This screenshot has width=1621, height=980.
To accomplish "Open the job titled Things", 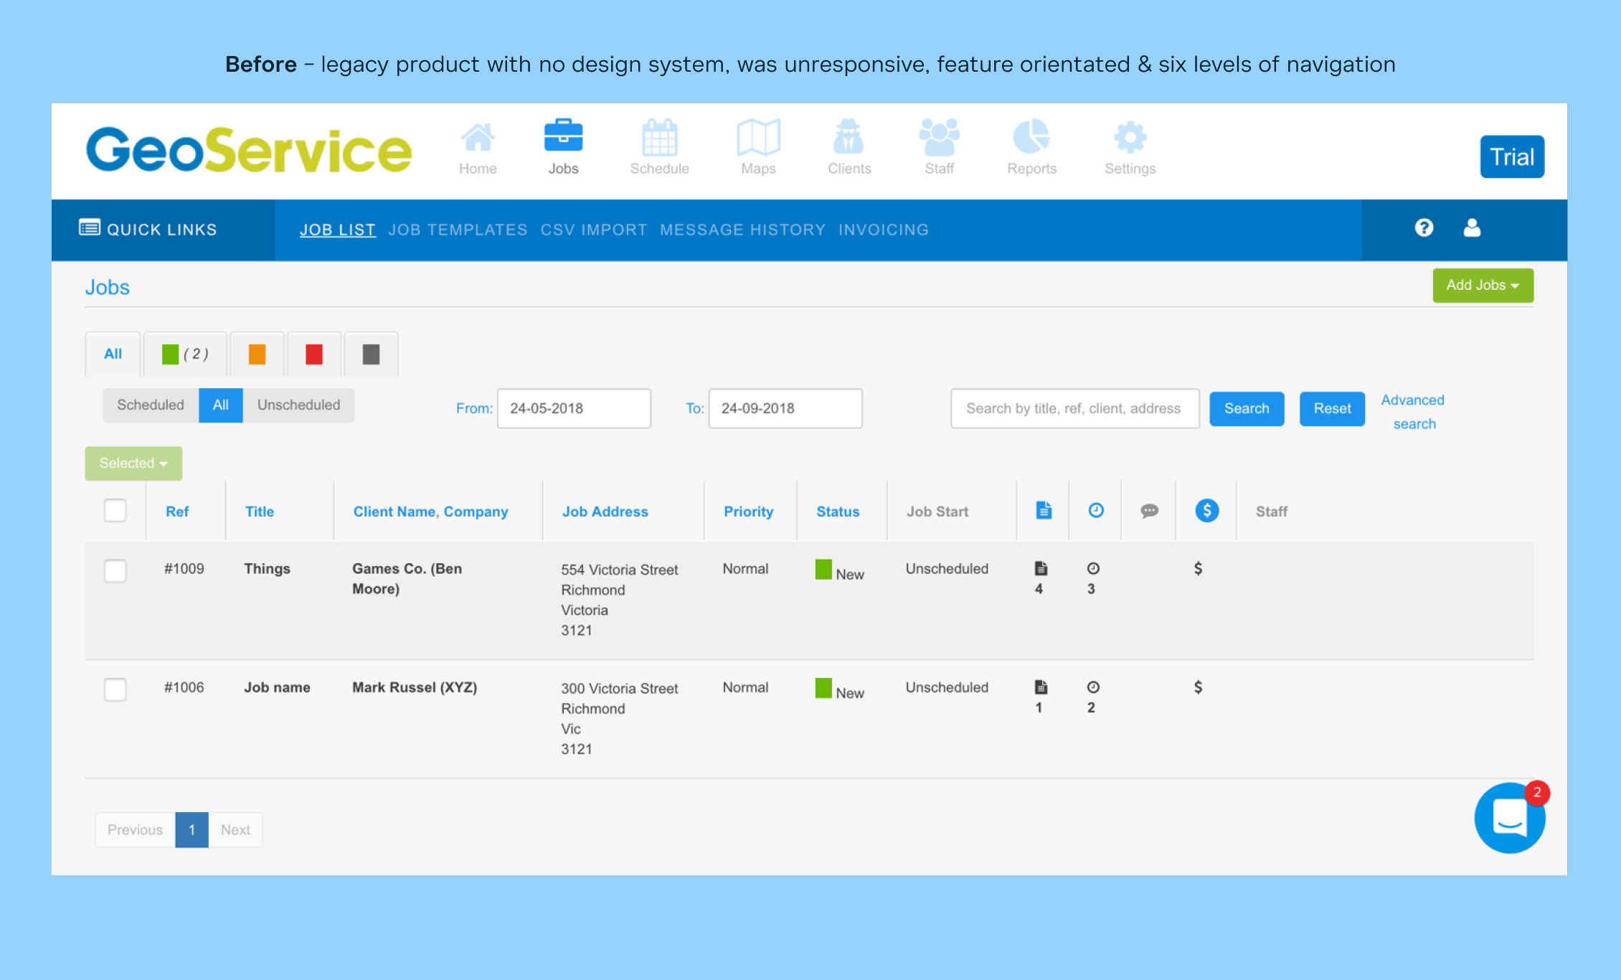I will pos(267,568).
